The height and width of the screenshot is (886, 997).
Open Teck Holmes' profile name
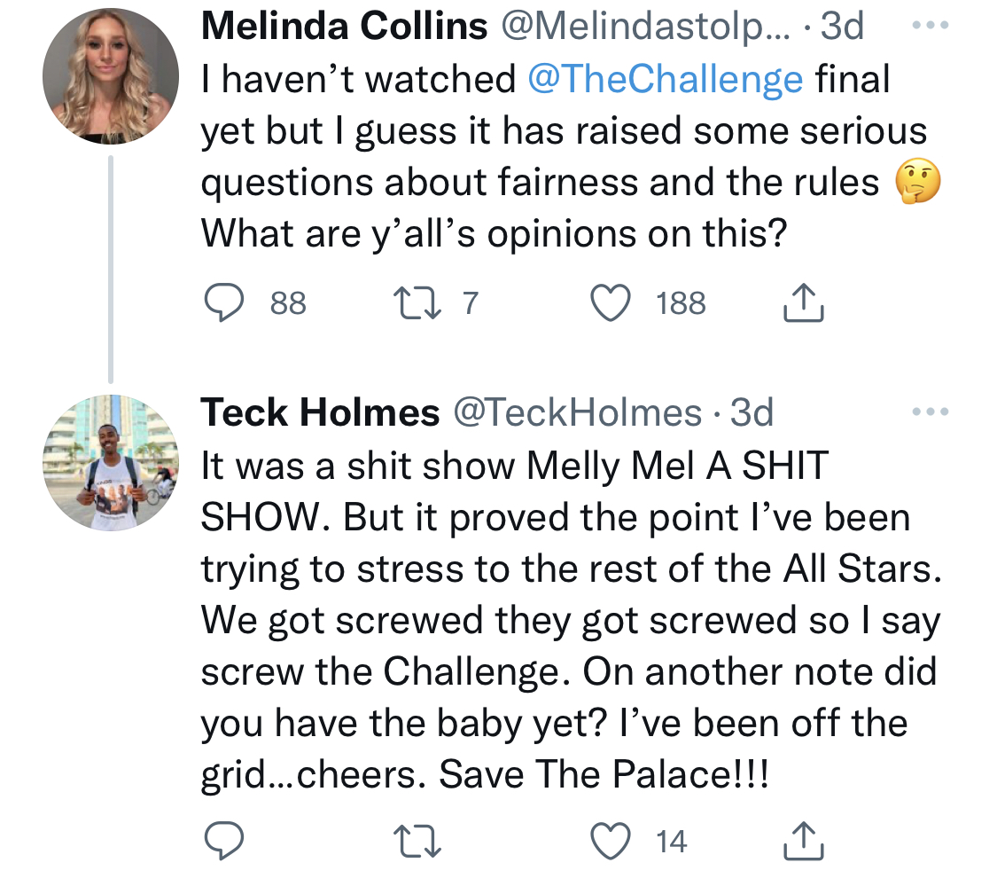pyautogui.click(x=320, y=412)
